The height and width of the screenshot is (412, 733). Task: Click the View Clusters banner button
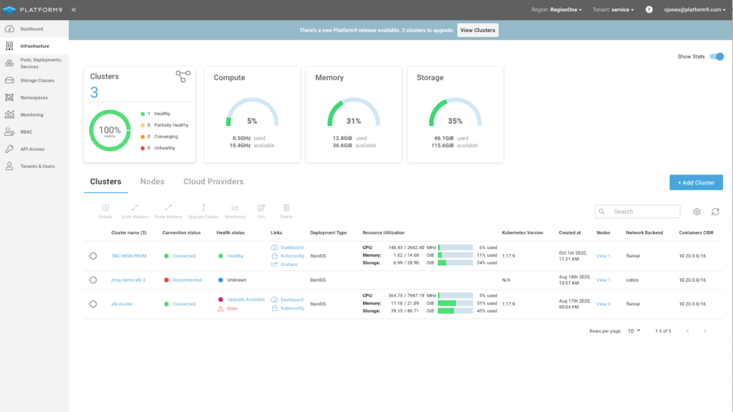tap(477, 30)
